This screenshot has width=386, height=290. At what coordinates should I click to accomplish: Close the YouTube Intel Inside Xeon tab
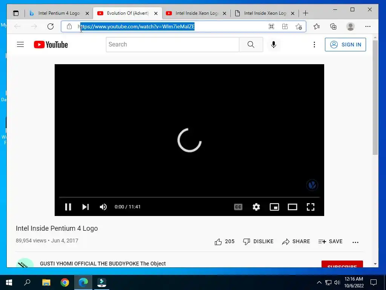coord(225,13)
